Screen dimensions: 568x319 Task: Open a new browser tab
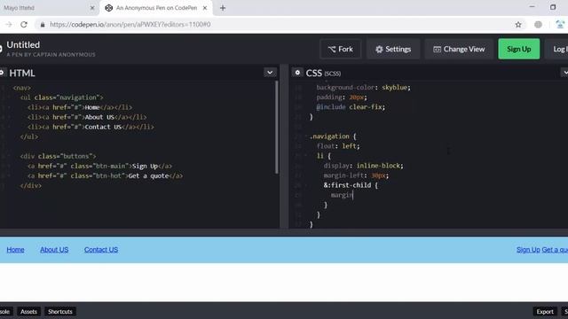pyautogui.click(x=223, y=8)
